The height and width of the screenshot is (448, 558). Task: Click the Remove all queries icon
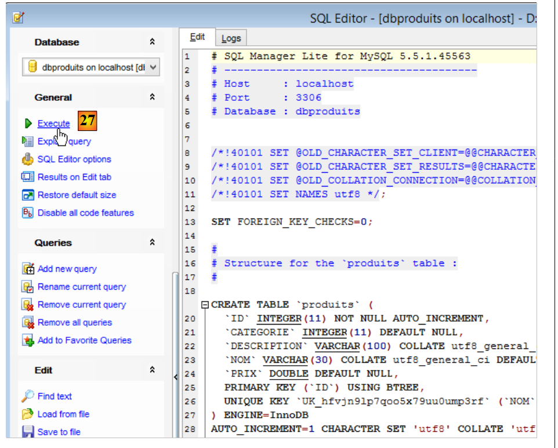(28, 323)
